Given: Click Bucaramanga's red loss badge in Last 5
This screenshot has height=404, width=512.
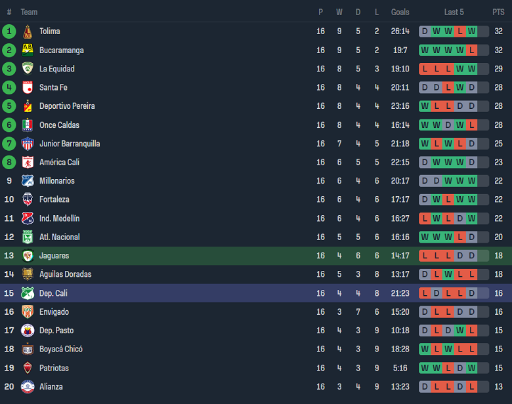Looking at the screenshot, I should 472,50.
